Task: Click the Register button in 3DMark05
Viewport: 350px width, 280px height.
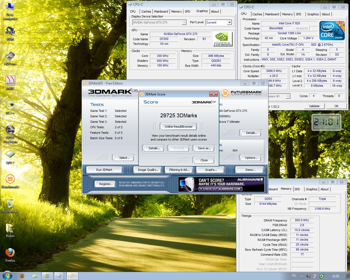Action: click(x=106, y=184)
